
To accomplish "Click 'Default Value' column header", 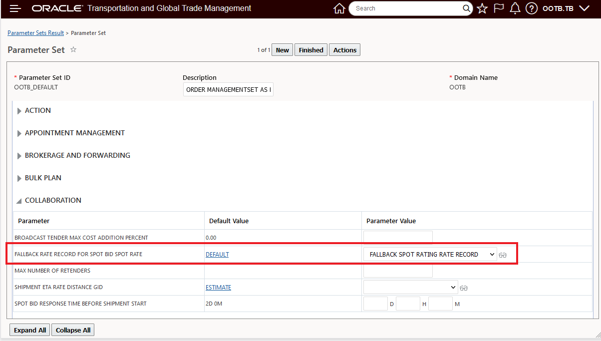I will pos(229,221).
